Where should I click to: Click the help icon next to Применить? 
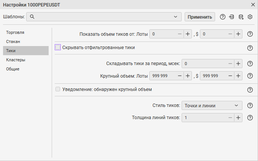223,17
